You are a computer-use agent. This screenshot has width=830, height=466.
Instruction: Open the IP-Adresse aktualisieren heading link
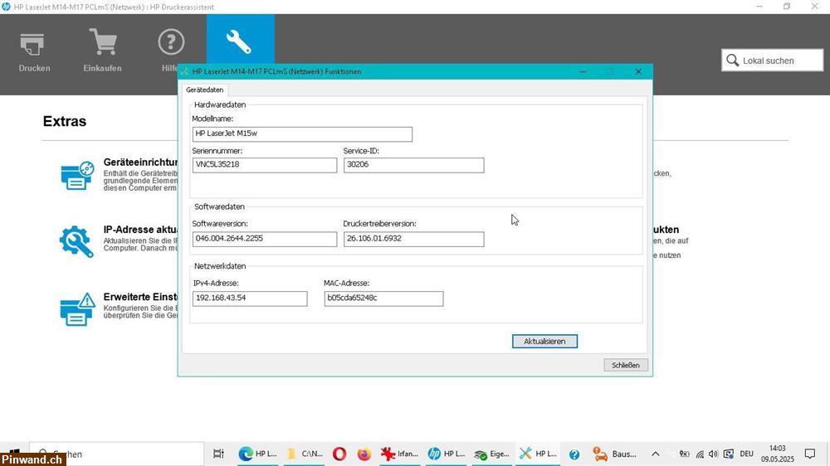click(x=140, y=230)
